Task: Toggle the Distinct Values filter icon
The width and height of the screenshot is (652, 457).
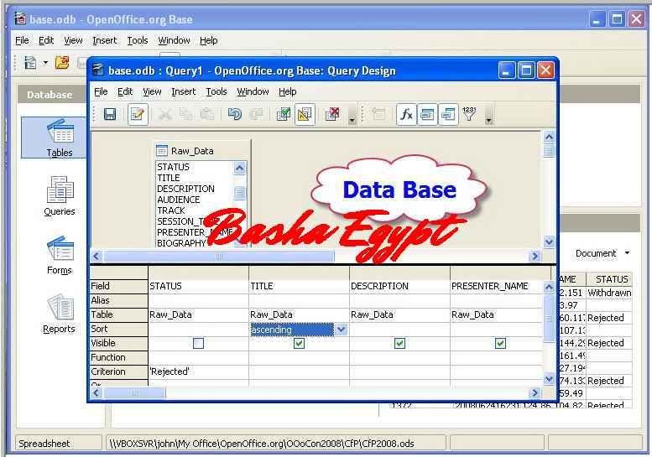Action: (469, 114)
